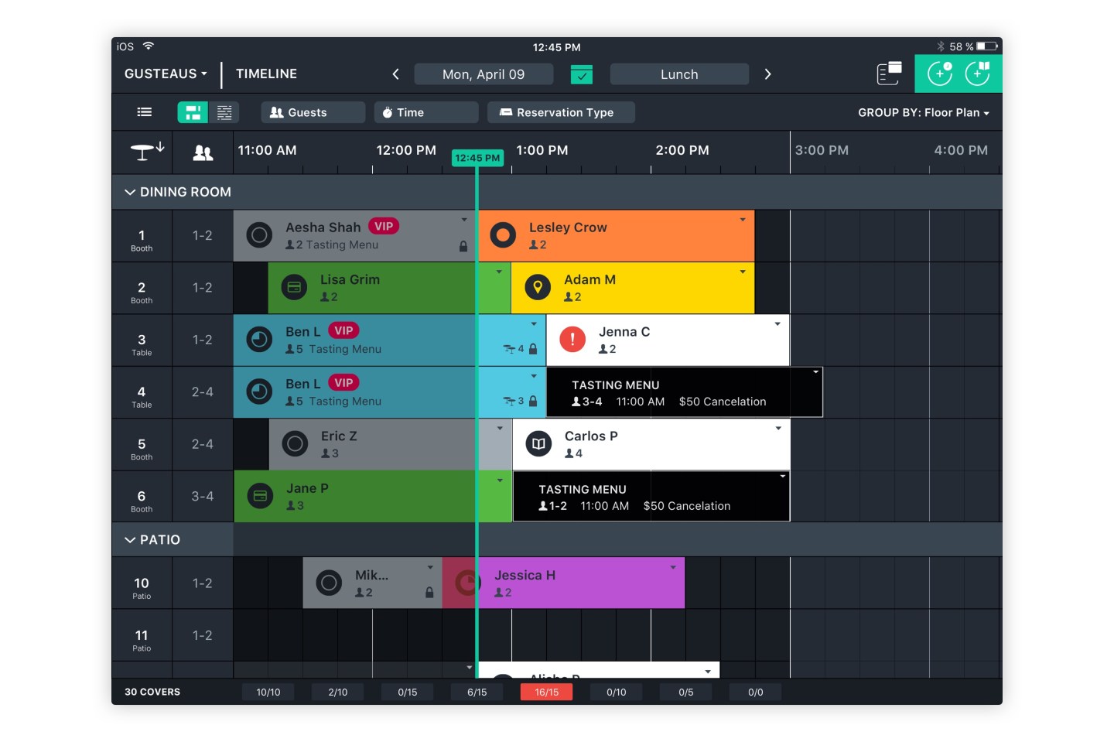
Task: Collapse the Dining Room section
Action: pos(130,192)
